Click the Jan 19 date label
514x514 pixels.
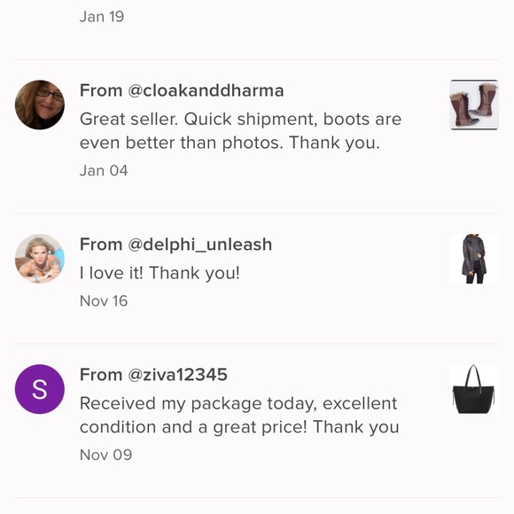point(102,17)
